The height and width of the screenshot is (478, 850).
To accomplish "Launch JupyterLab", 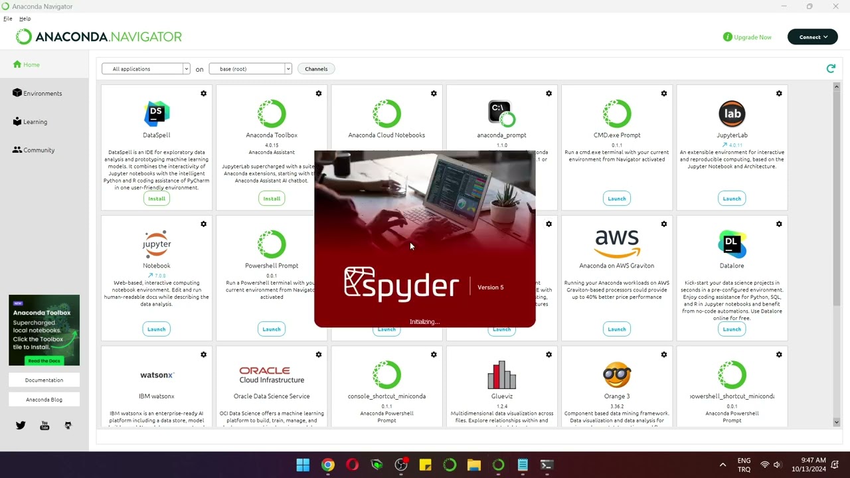I will pos(732,199).
